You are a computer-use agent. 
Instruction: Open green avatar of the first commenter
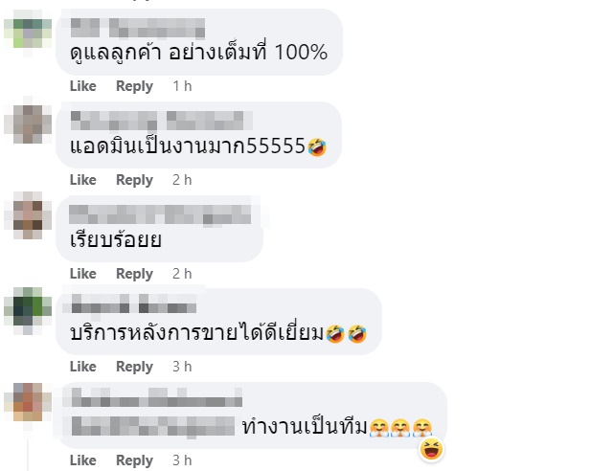[28, 34]
